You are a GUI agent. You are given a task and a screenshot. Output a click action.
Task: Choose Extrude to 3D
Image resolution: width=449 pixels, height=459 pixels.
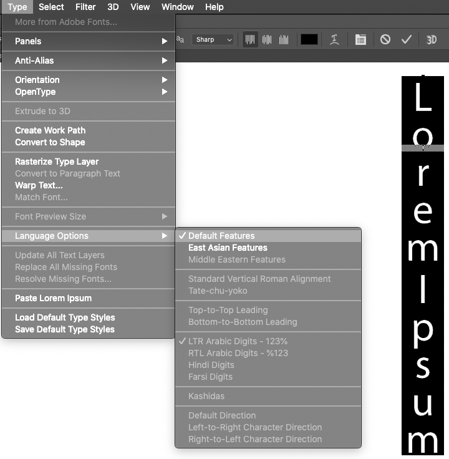89,111
